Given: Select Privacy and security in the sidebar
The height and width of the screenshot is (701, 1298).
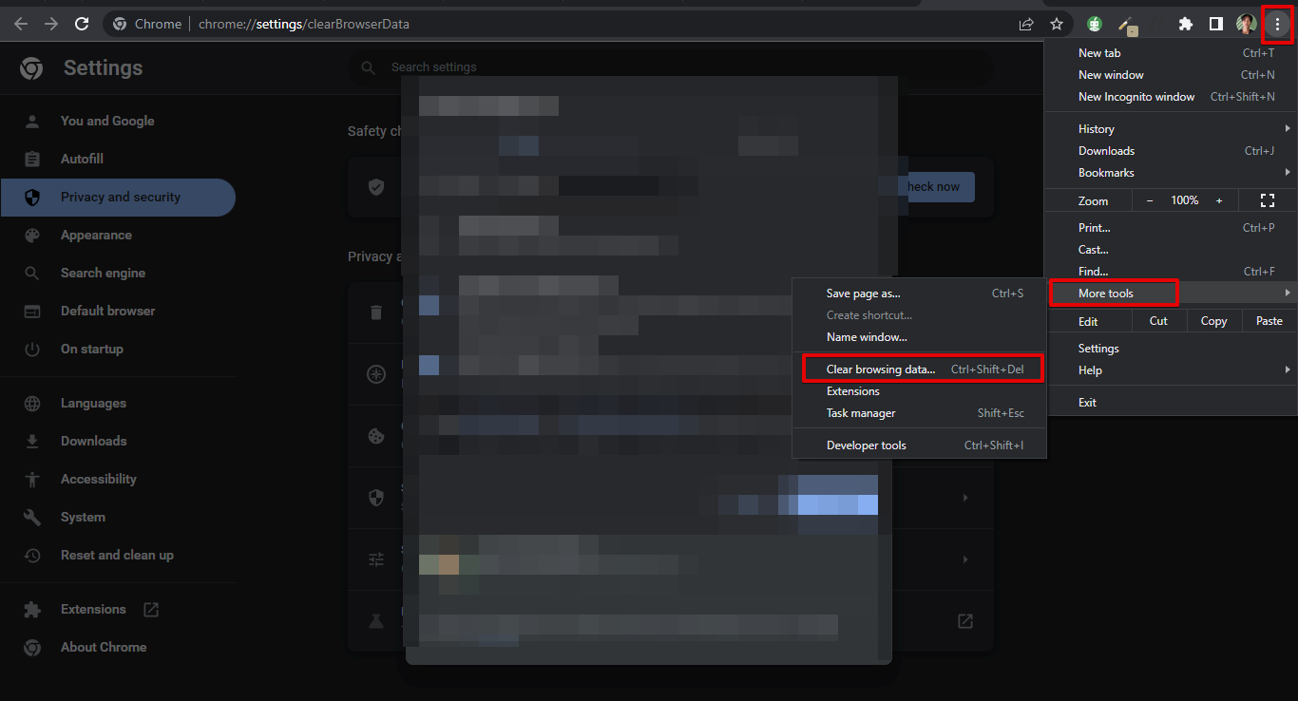Looking at the screenshot, I should click(x=118, y=198).
